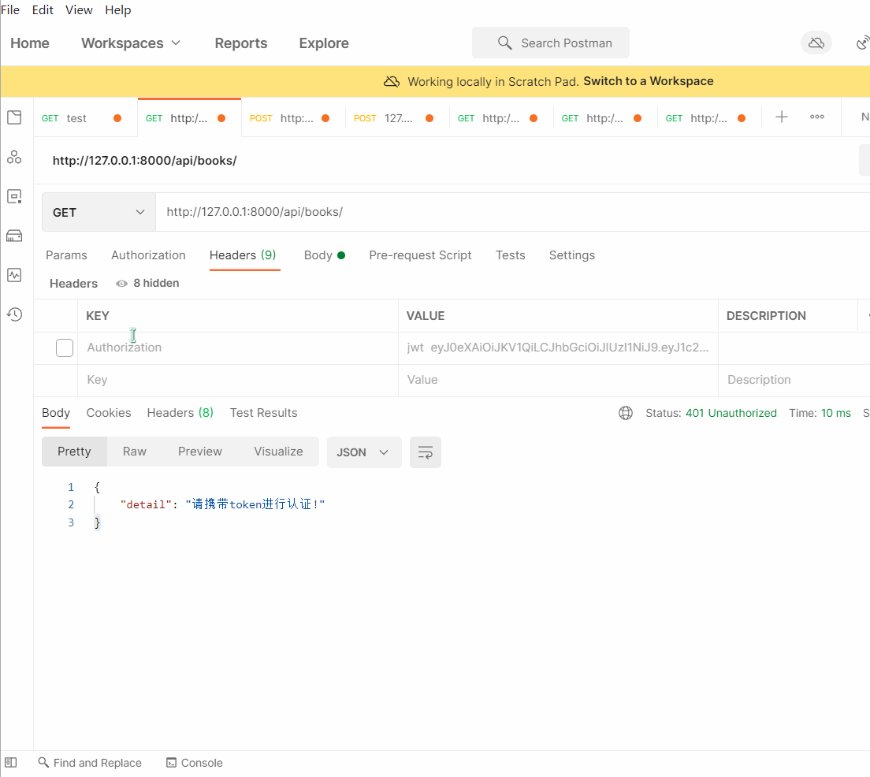Click the plus icon to add new tab
The height and width of the screenshot is (777, 870).
(781, 117)
